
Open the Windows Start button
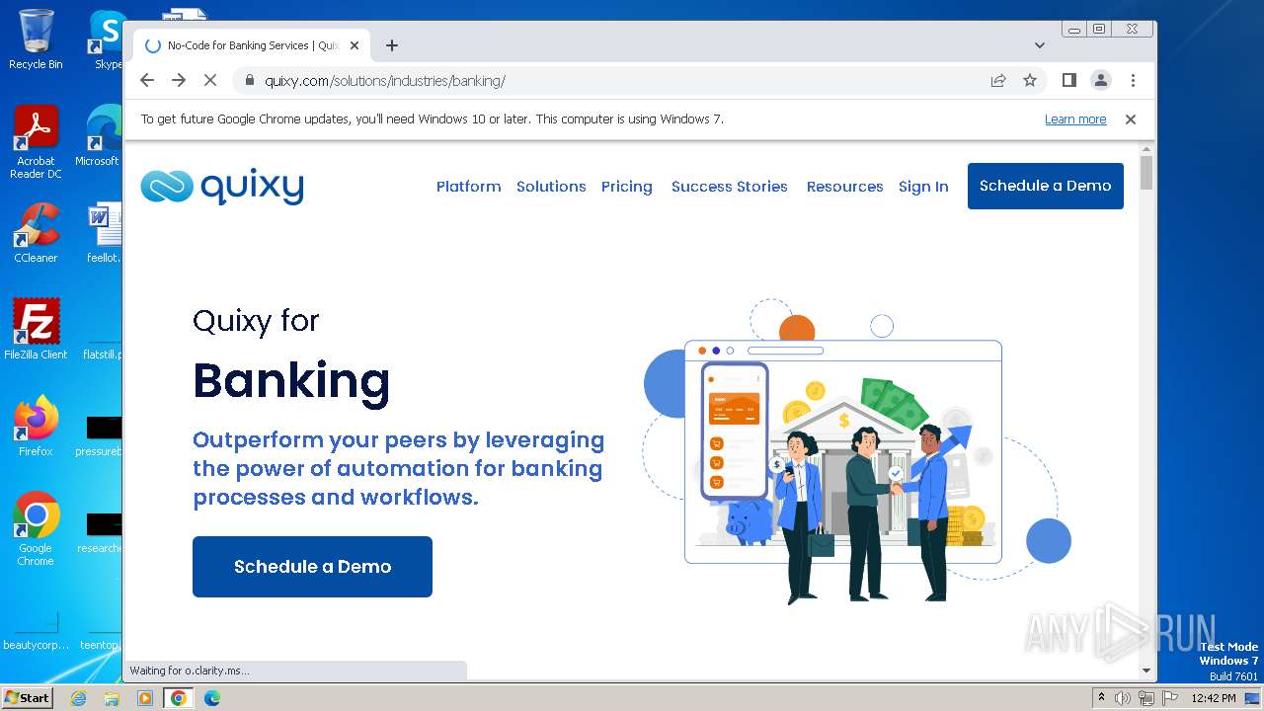tap(27, 698)
